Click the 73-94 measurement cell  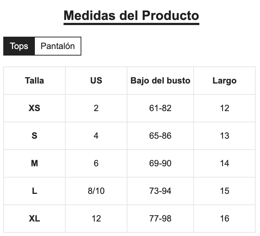pyautogui.click(x=161, y=191)
